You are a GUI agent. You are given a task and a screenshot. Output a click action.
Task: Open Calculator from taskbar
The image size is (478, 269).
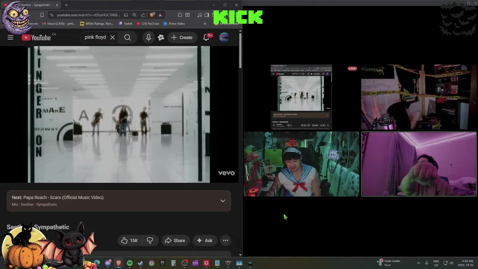(173, 263)
